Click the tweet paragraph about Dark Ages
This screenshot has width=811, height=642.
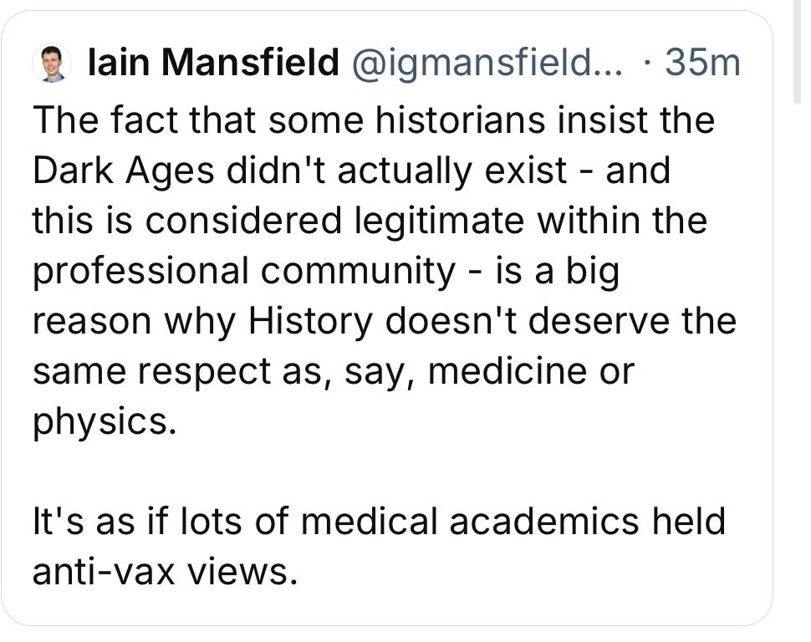click(385, 271)
